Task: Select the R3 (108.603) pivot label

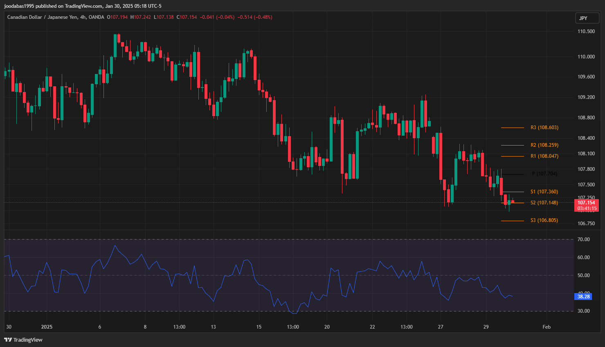Action: [x=544, y=128]
